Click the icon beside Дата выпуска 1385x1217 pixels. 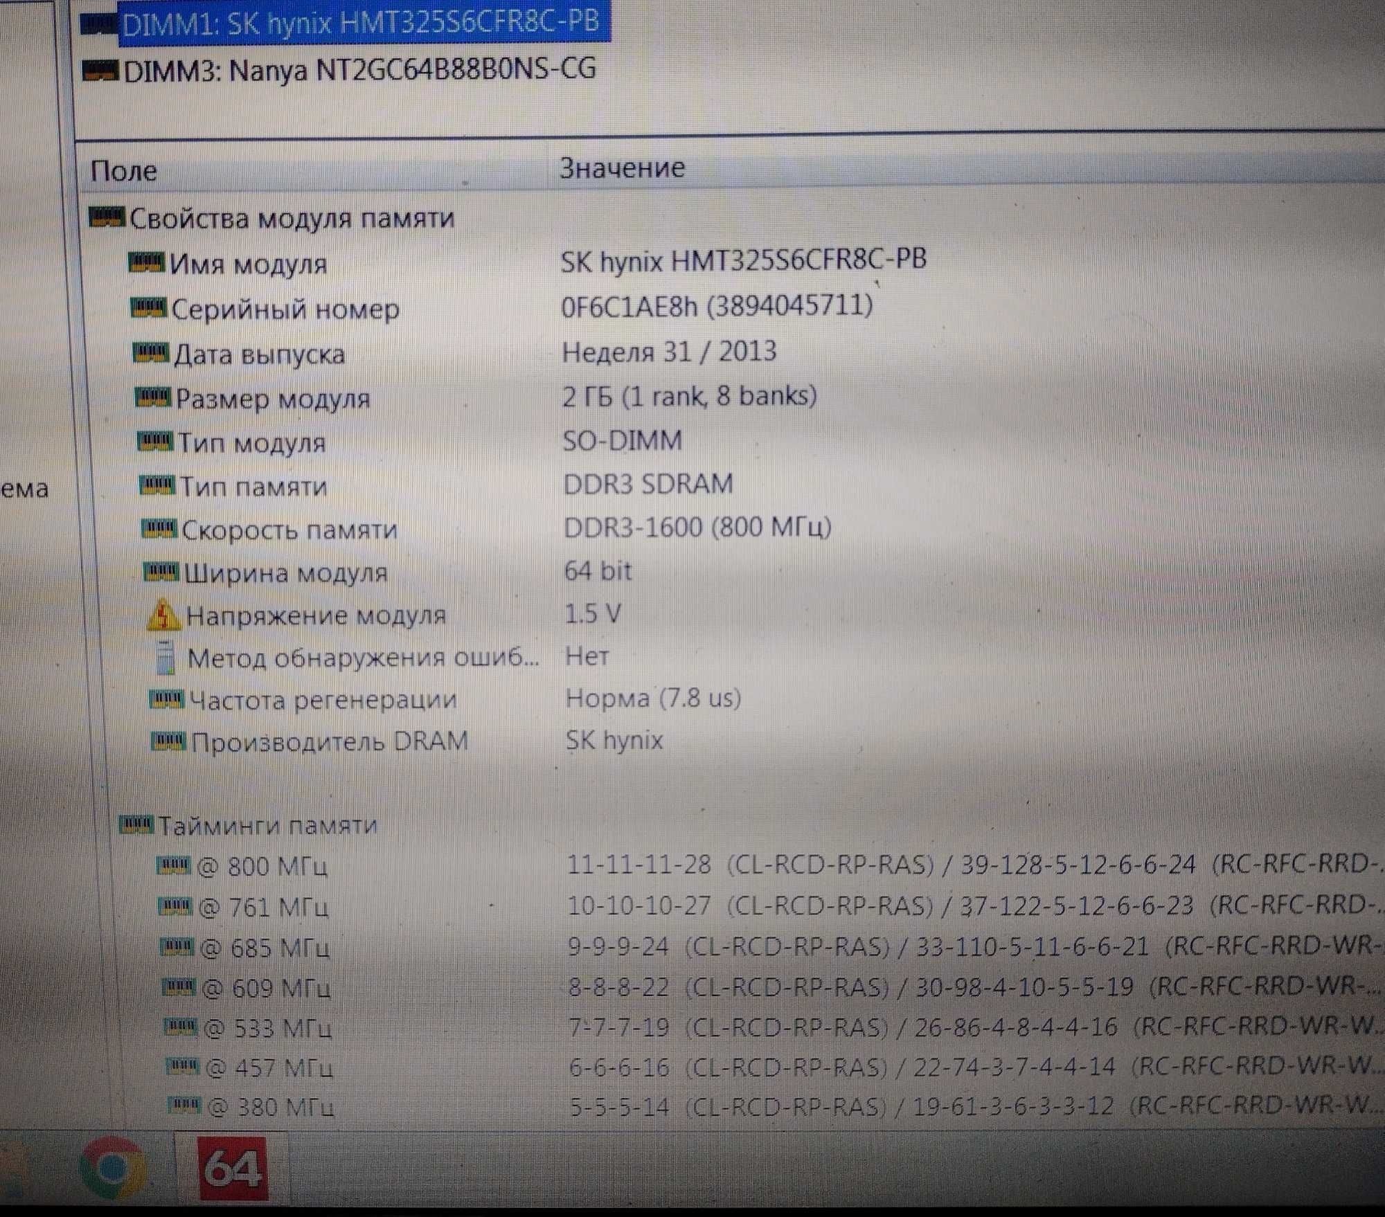pos(151,353)
